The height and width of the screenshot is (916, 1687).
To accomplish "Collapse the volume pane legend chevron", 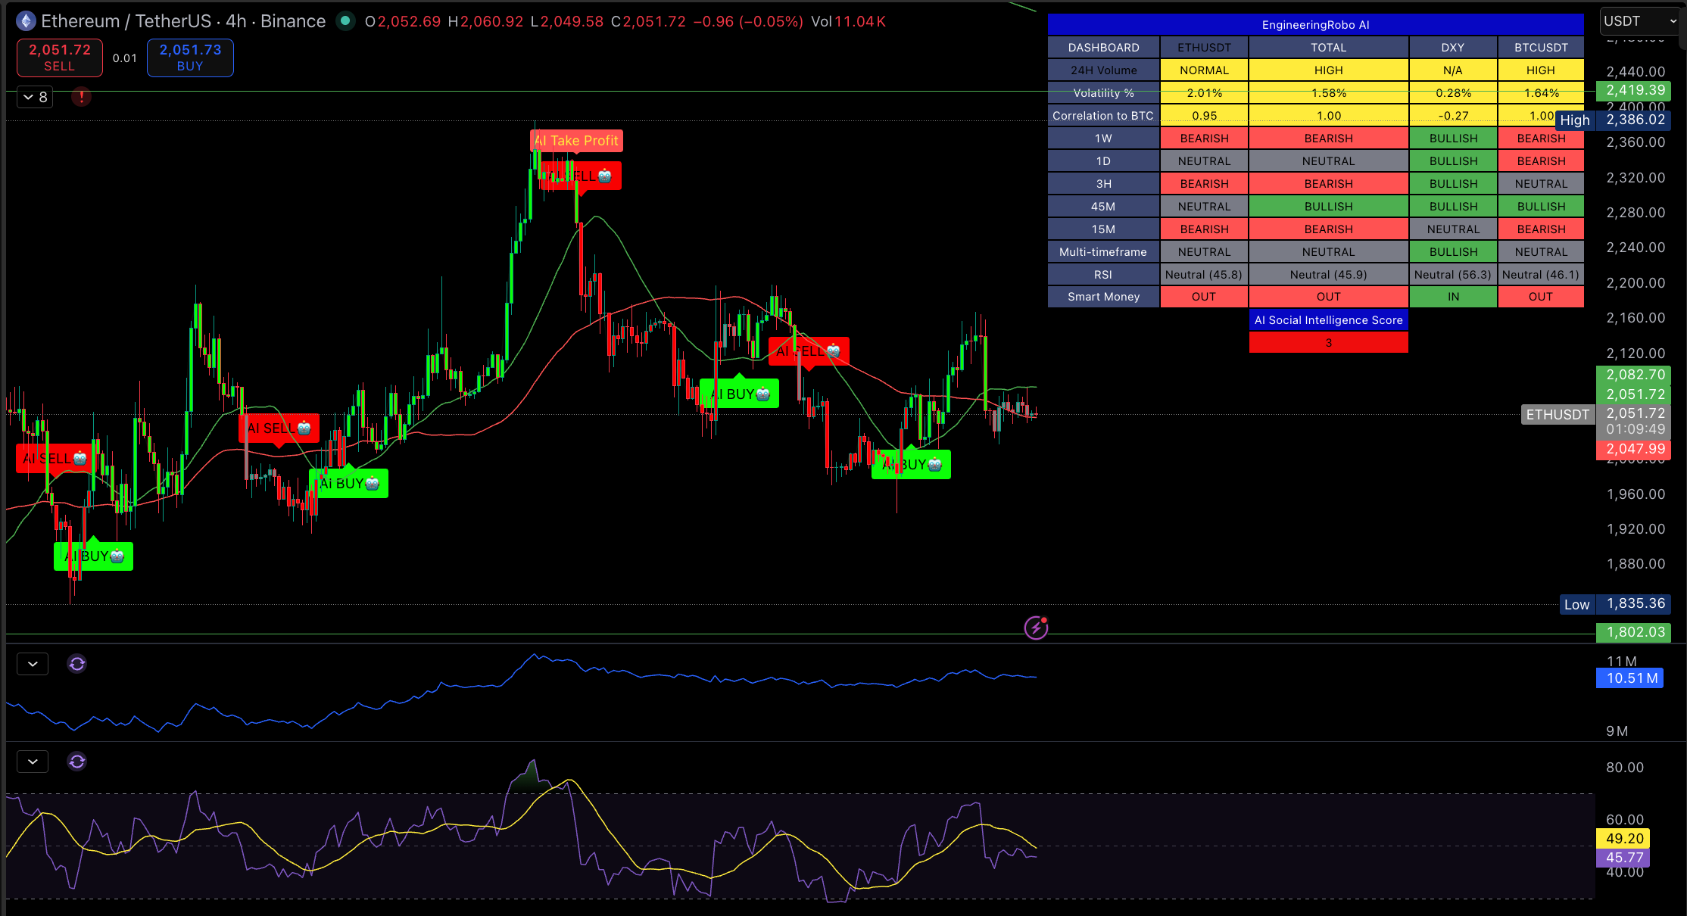I will [33, 664].
